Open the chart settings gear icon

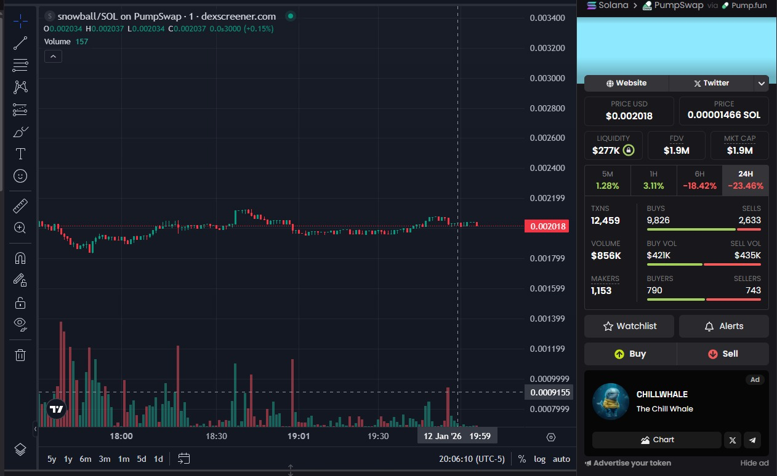pyautogui.click(x=551, y=437)
